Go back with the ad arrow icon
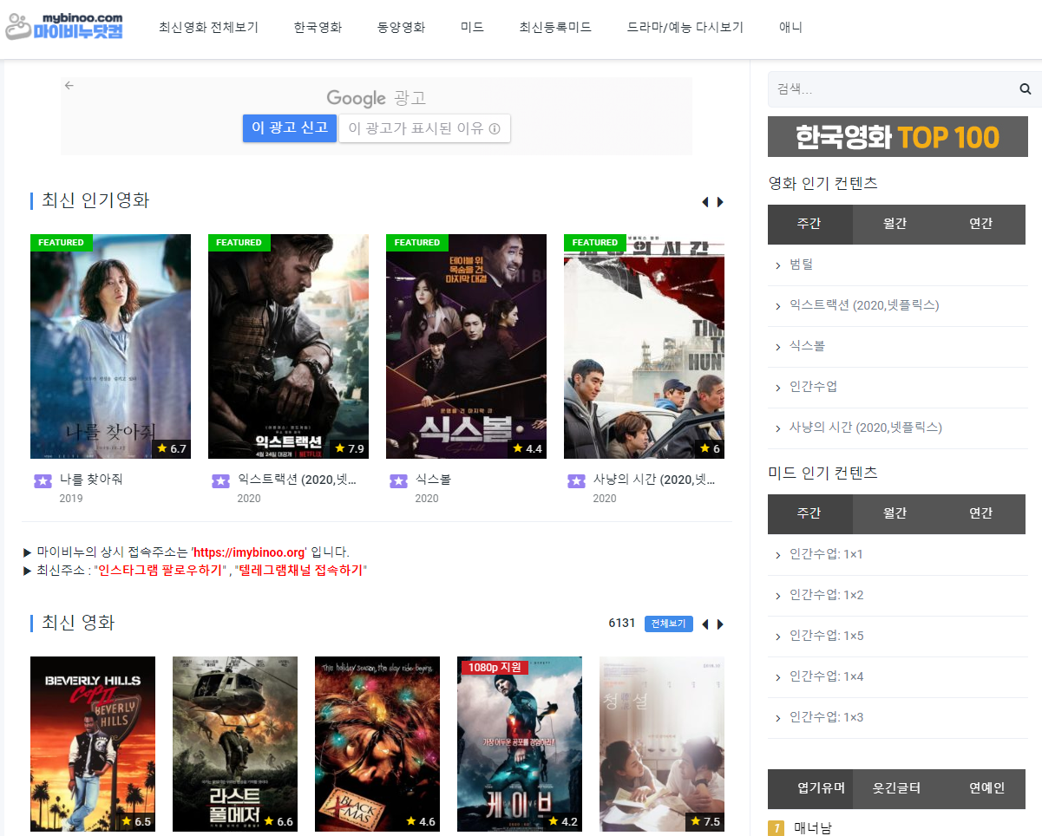 69,85
